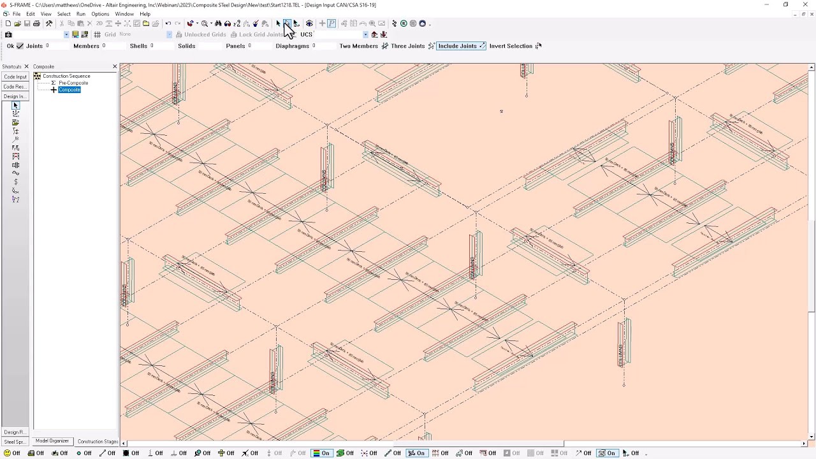Screen dimensions: 816x459
Task: Select Pre-Composite in Construction Sequence tree
Action: pos(73,83)
